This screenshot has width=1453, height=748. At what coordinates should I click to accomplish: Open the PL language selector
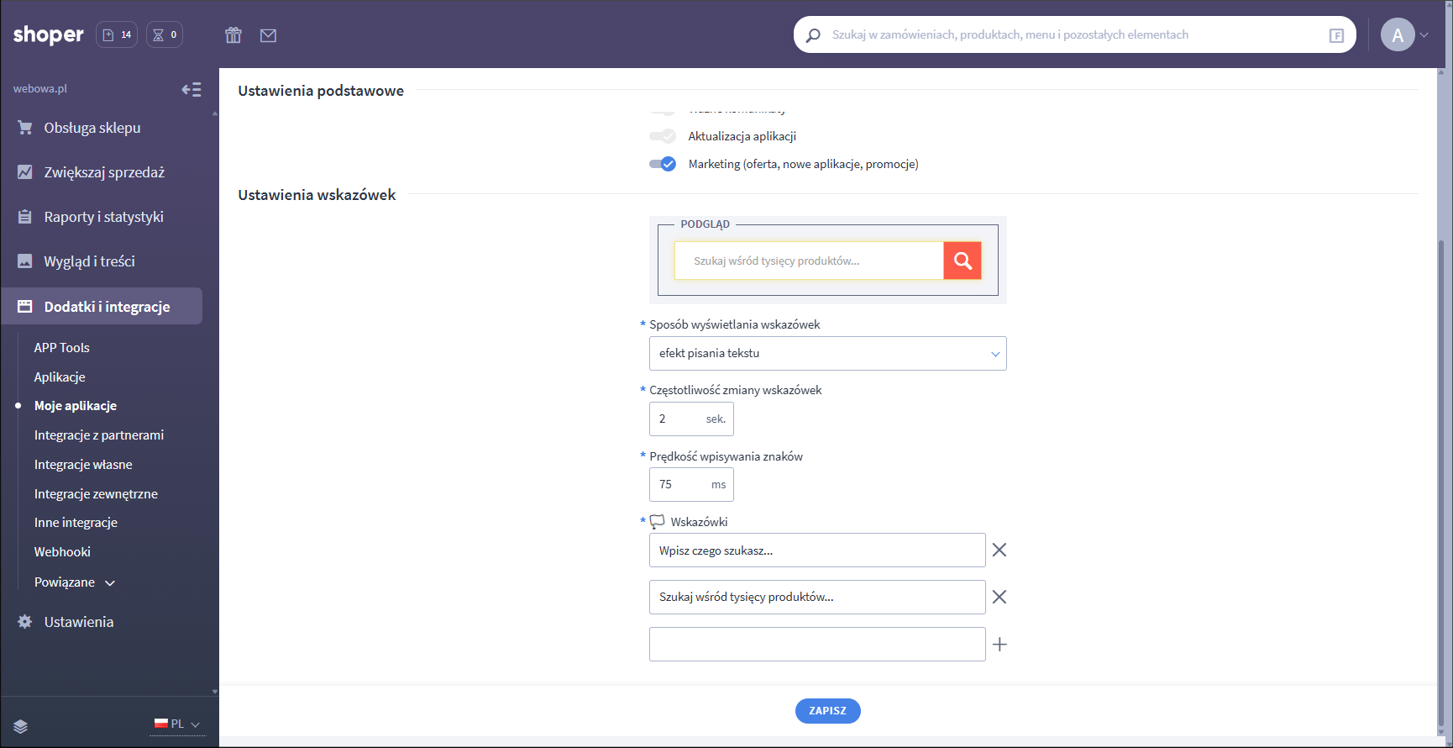177,724
